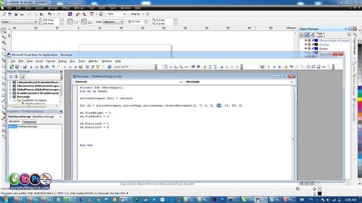
Task: Click the Design Mode icon in VBA toolbar
Action: tap(80, 67)
